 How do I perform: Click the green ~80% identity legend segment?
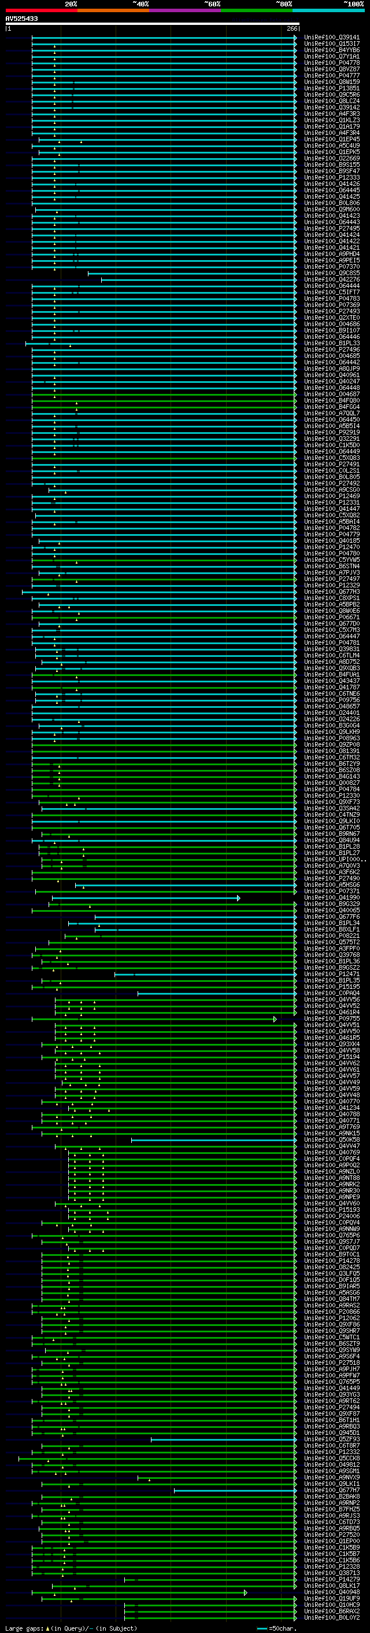(x=257, y=11)
